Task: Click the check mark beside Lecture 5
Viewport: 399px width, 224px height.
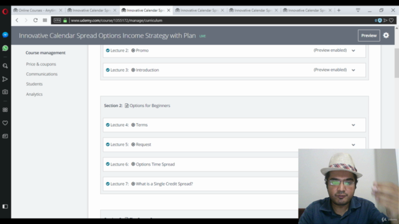Action: point(108,144)
